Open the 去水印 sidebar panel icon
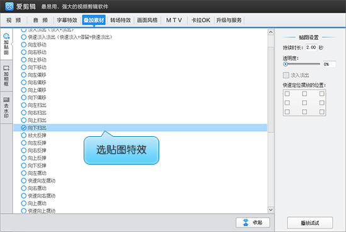 click(6, 100)
